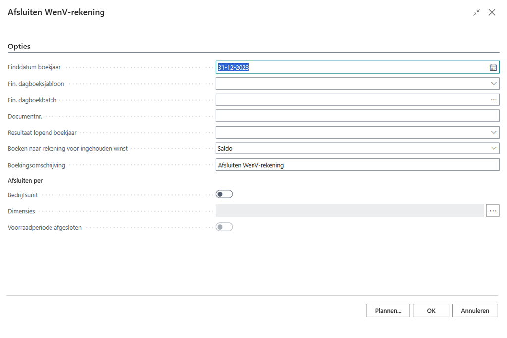
Task: Collapse dialog with the shrink arrows icon
Action: tap(477, 12)
